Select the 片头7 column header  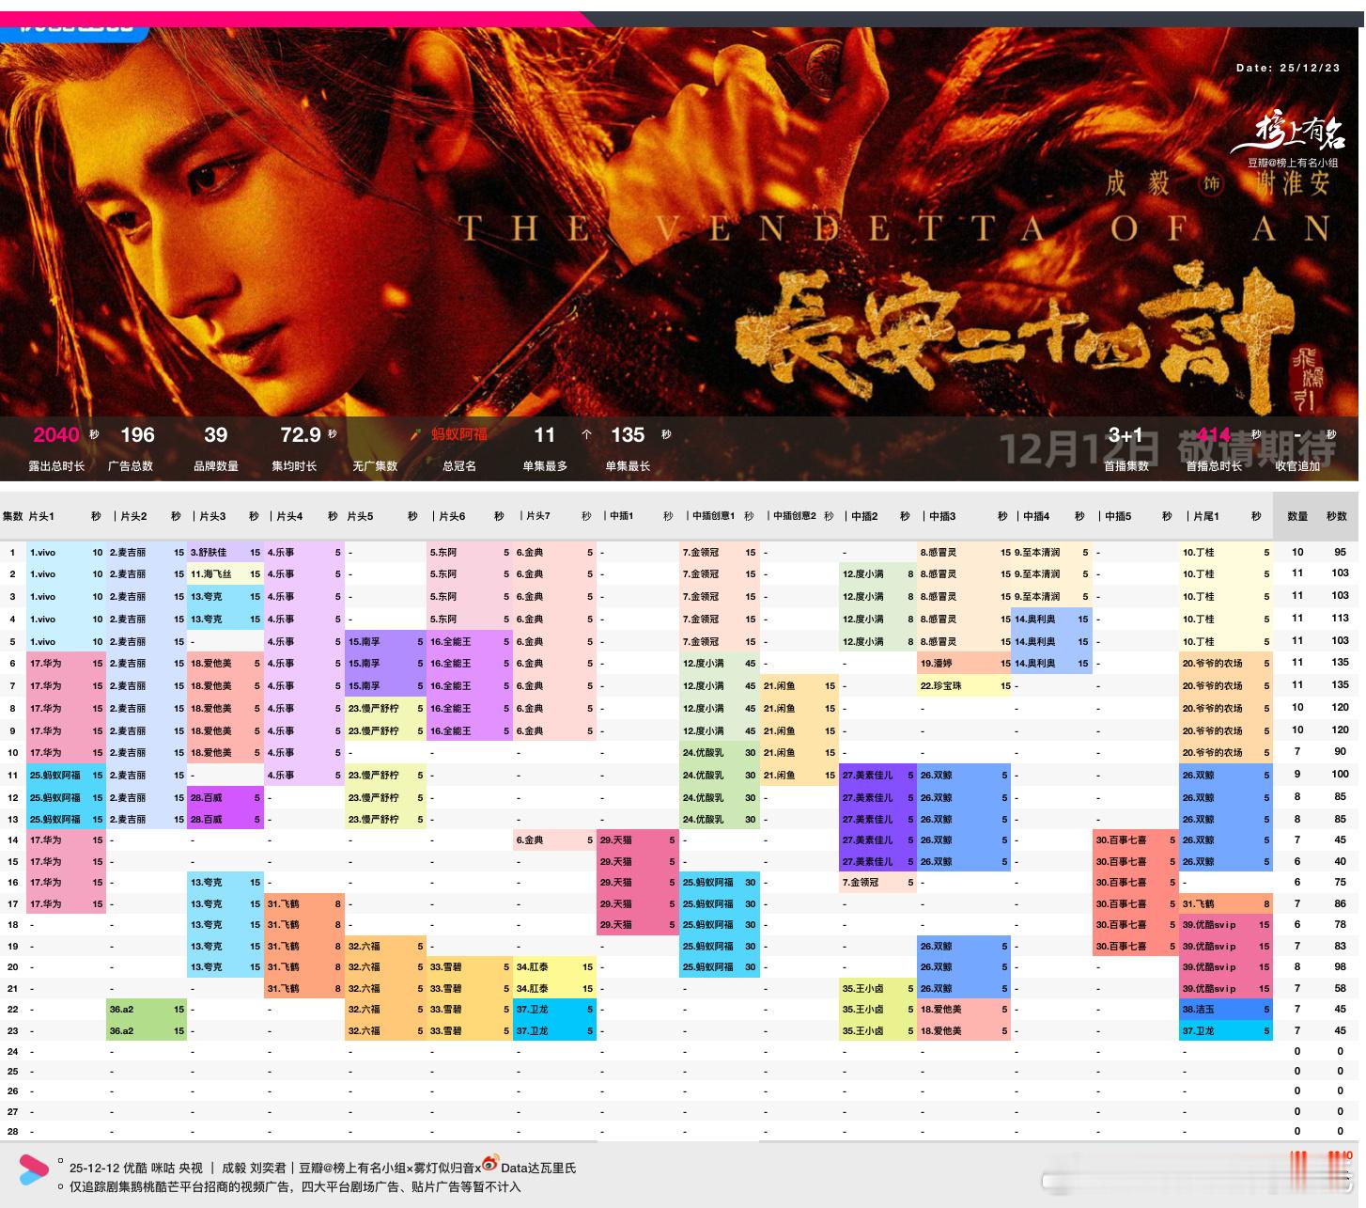[x=538, y=516]
